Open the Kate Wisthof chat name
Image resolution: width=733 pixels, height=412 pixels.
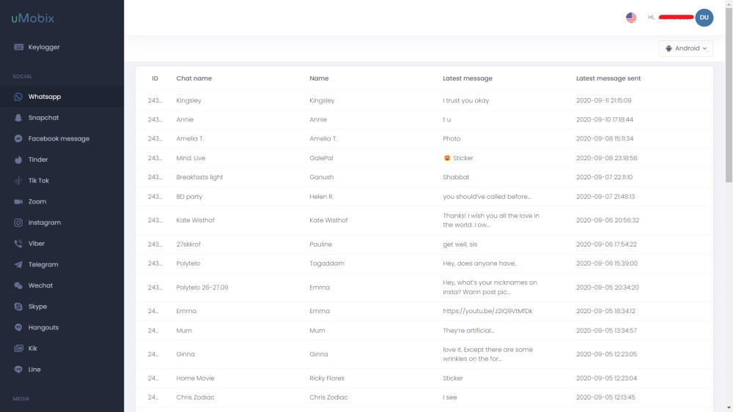click(x=196, y=220)
